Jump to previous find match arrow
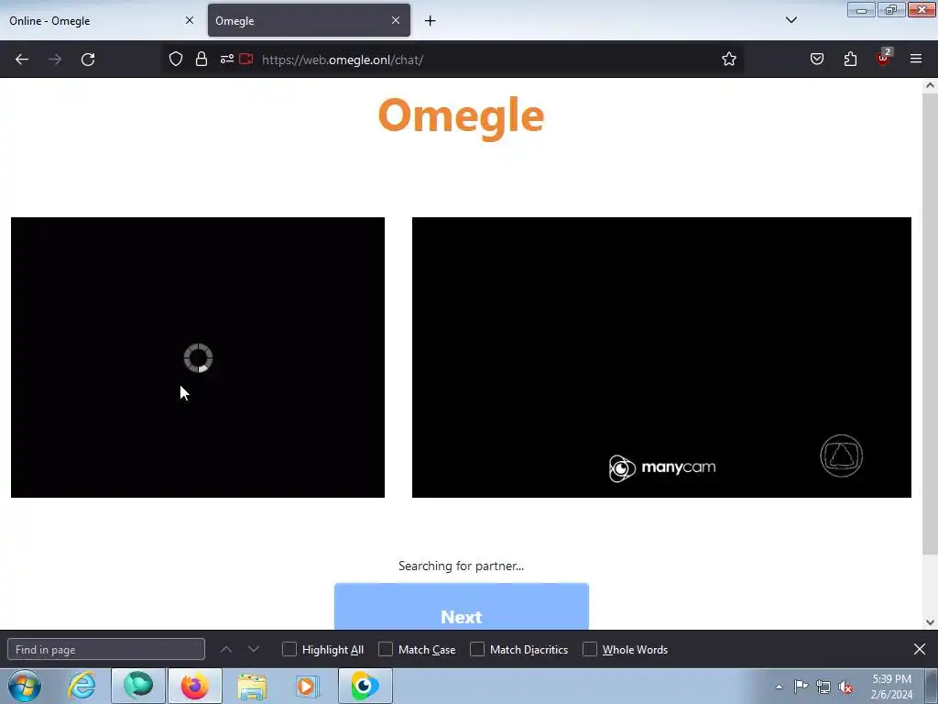 pos(226,650)
